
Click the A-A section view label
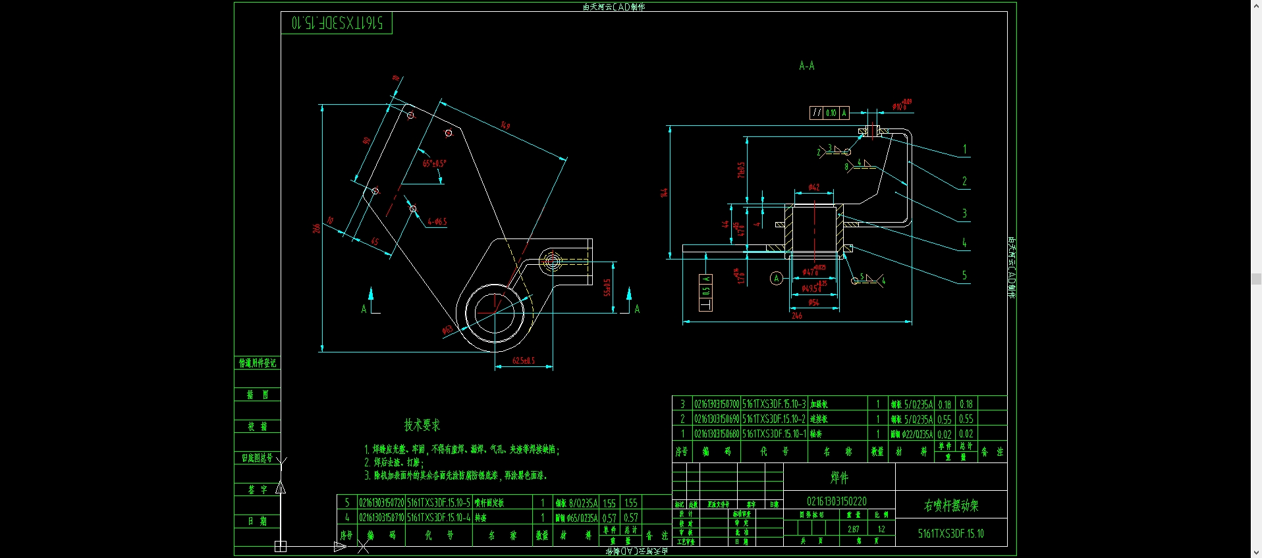pyautogui.click(x=806, y=65)
